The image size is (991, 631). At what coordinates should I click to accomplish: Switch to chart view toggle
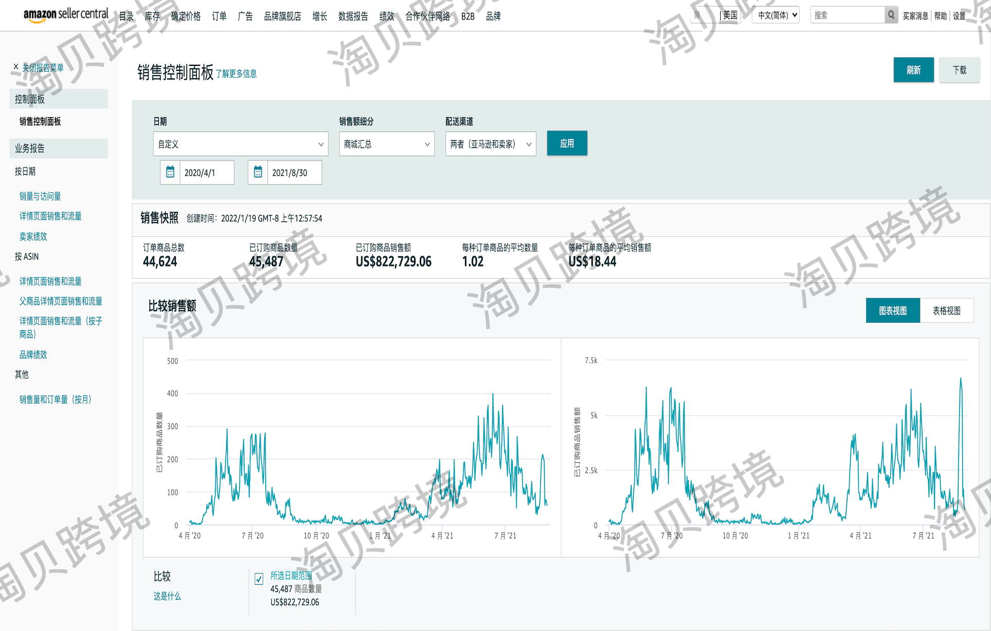(x=892, y=310)
